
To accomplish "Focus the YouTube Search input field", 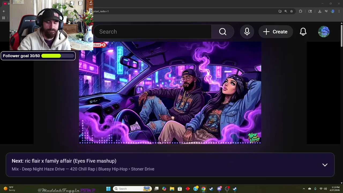I will [x=152, y=32].
